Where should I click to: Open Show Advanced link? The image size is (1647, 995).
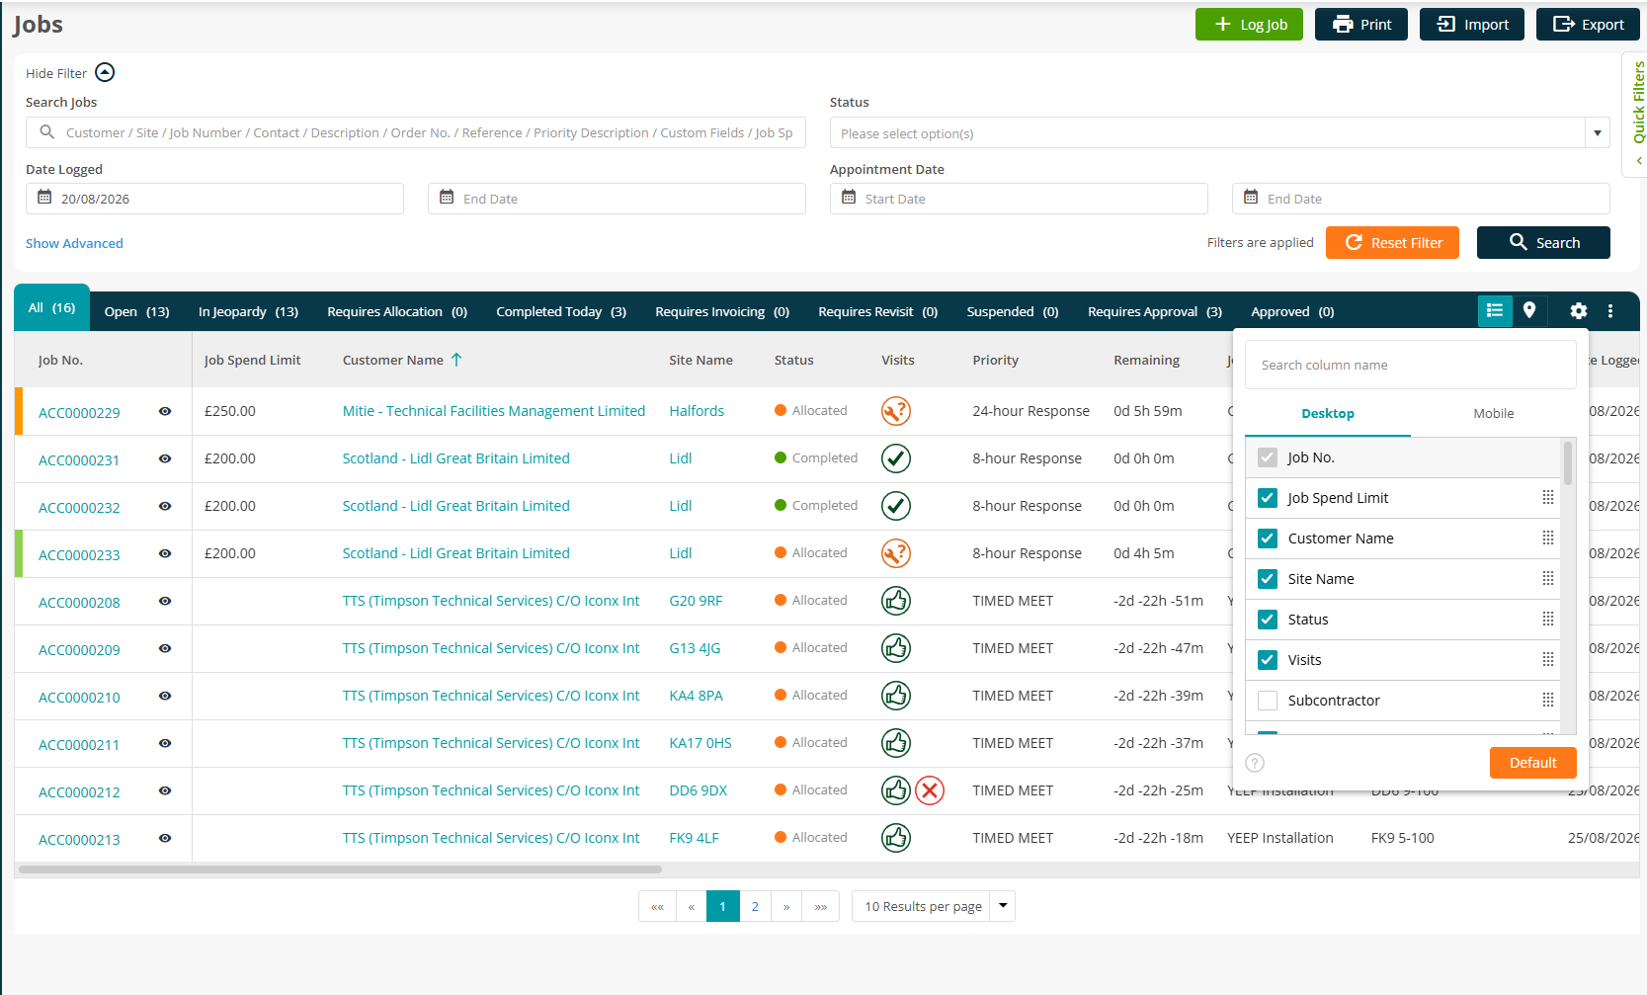(74, 243)
